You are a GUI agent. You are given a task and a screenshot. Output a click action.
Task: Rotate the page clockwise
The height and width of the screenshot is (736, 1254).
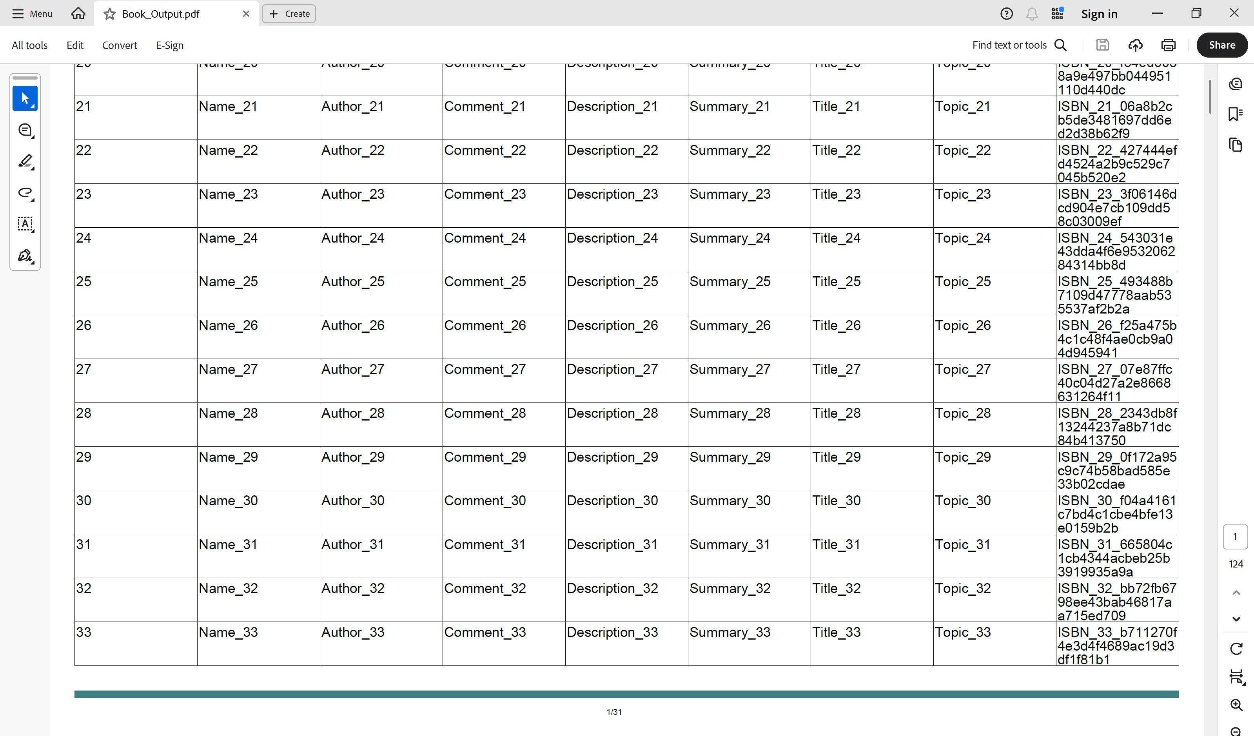tap(1236, 649)
